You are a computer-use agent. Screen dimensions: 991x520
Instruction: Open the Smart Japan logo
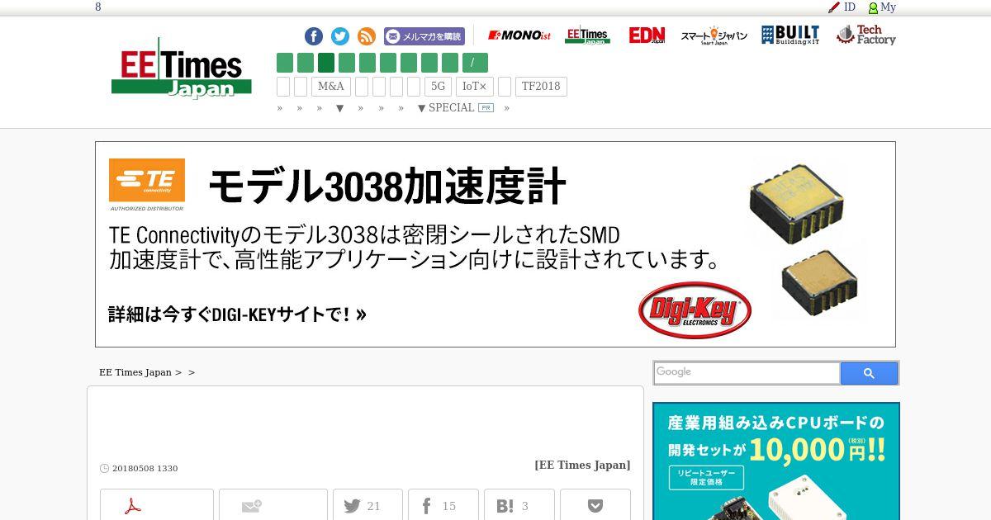714,35
